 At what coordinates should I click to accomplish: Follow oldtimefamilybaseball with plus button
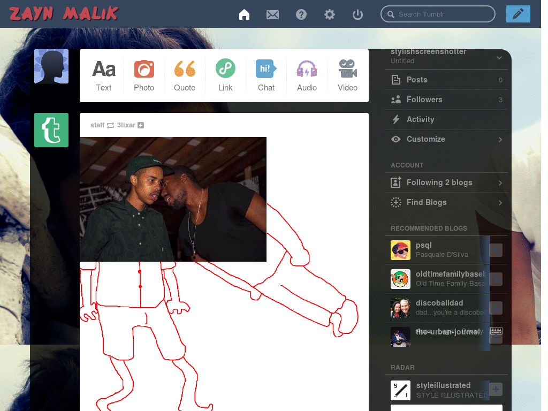496,279
